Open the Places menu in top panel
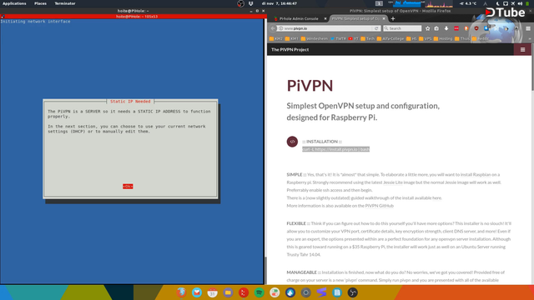The height and width of the screenshot is (300, 534). (x=40, y=3)
